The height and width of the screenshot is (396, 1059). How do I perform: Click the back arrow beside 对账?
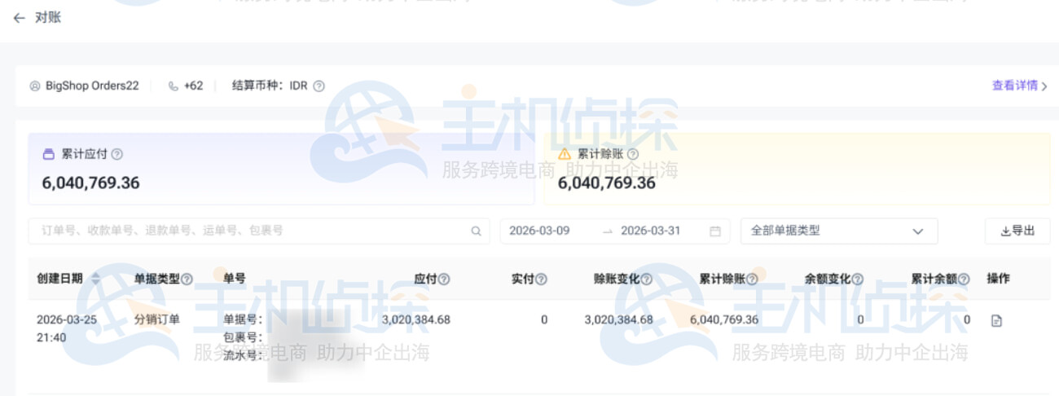click(20, 17)
